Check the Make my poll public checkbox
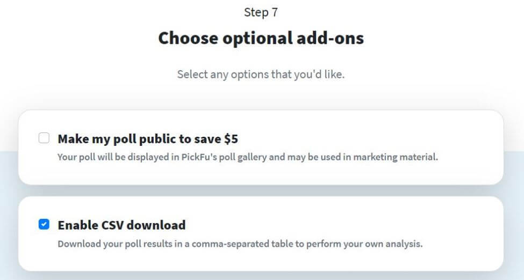This screenshot has height=280, width=524. coord(44,139)
